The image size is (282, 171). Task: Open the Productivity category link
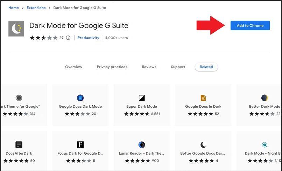pos(88,38)
